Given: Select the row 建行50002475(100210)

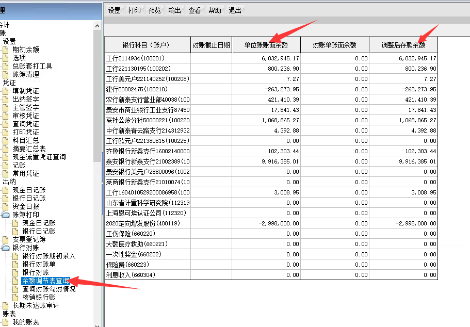Looking at the screenshot, I should 271,89.
